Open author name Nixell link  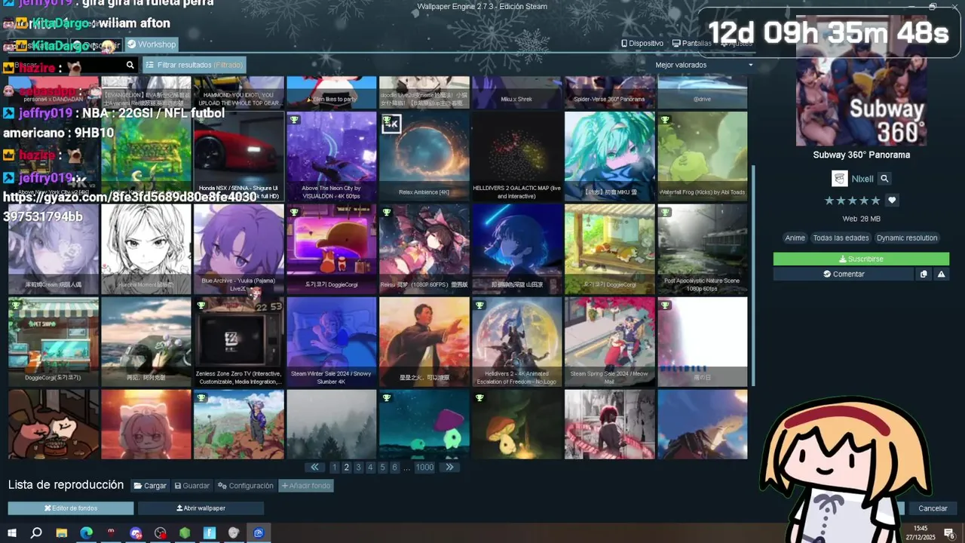pos(862,179)
